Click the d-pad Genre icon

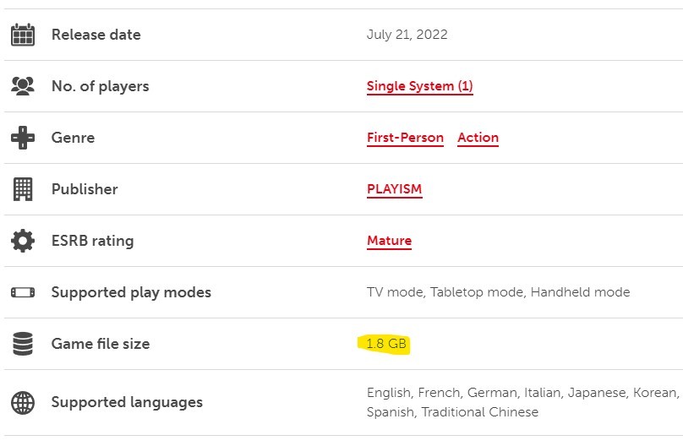(23, 138)
